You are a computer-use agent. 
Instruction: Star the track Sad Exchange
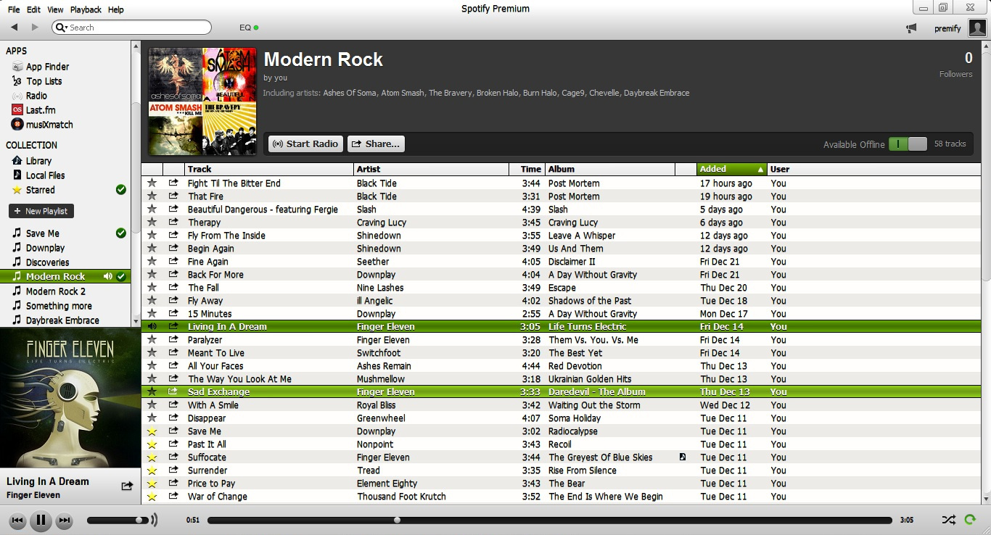[152, 392]
